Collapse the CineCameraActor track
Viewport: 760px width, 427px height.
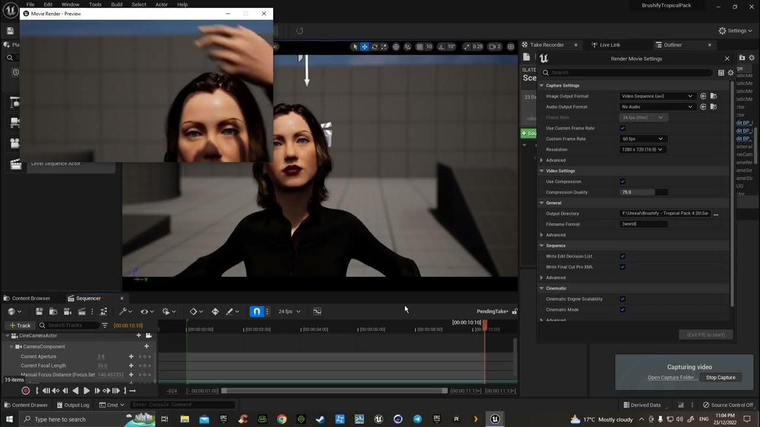coord(8,336)
